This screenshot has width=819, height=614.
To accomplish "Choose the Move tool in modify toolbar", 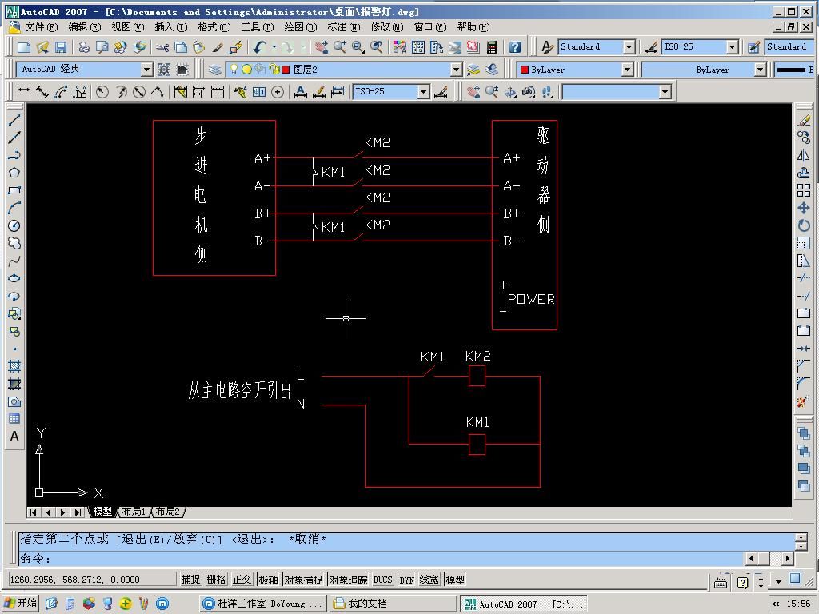I will pos(804,208).
